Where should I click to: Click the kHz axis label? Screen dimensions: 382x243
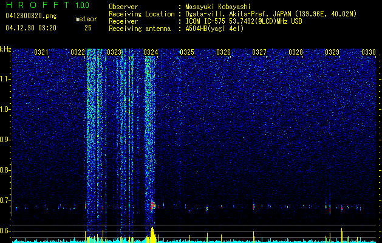[x=5, y=49]
